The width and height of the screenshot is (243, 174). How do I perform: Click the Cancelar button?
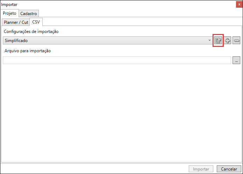229,169
